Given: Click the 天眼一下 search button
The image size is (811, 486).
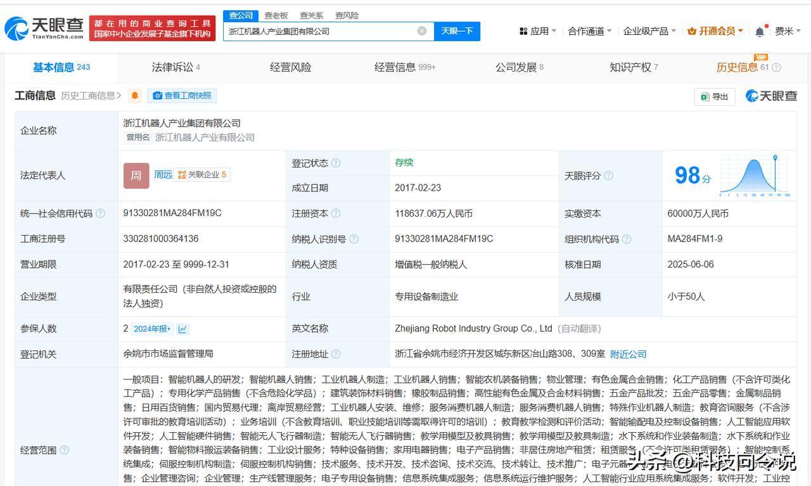Looking at the screenshot, I should pyautogui.click(x=457, y=31).
